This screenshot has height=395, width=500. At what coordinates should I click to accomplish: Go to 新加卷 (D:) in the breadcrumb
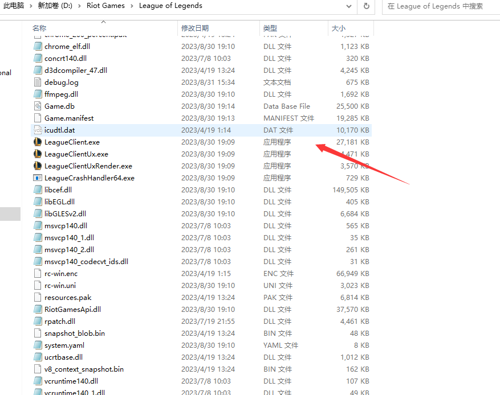click(55, 6)
